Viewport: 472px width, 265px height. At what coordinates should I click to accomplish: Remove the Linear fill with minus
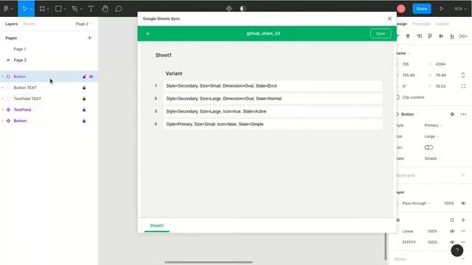coord(463,231)
